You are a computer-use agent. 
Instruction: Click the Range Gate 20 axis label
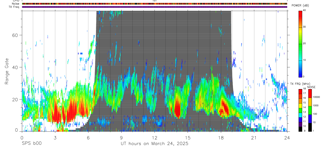[17, 100]
